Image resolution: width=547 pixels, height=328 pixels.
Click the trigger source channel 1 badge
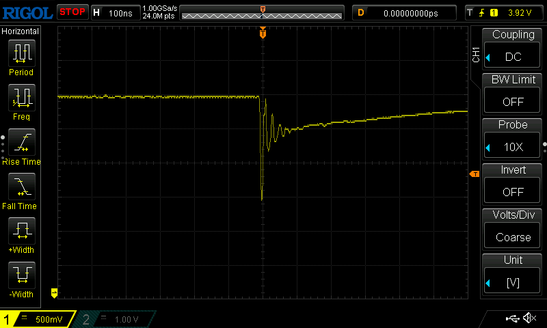494,13
